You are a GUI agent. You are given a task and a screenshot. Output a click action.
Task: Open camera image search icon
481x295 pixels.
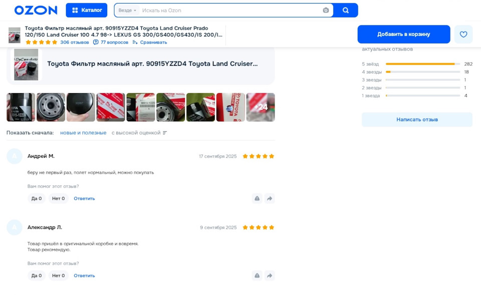point(326,11)
